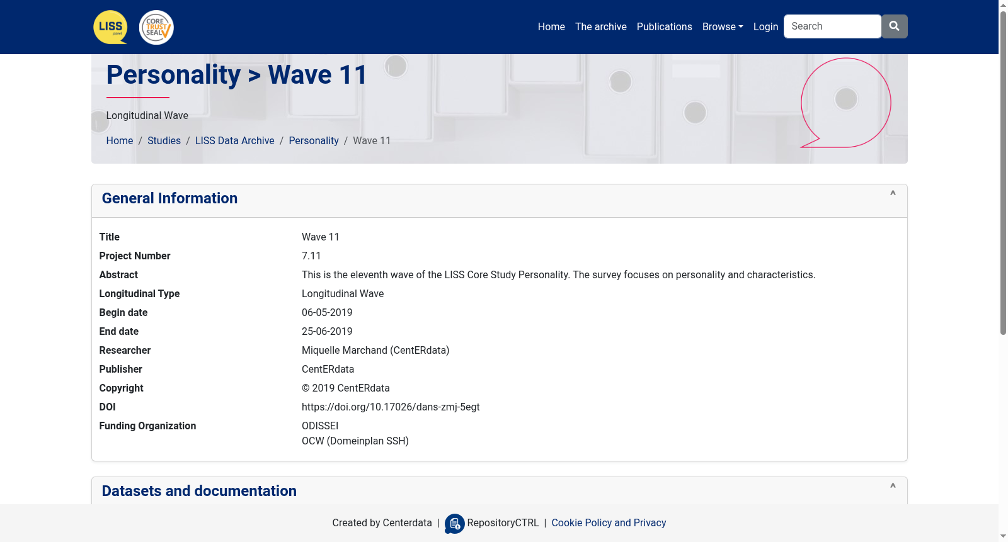Click the magnifier search button
Viewport: 1008px width, 542px height.
[894, 26]
